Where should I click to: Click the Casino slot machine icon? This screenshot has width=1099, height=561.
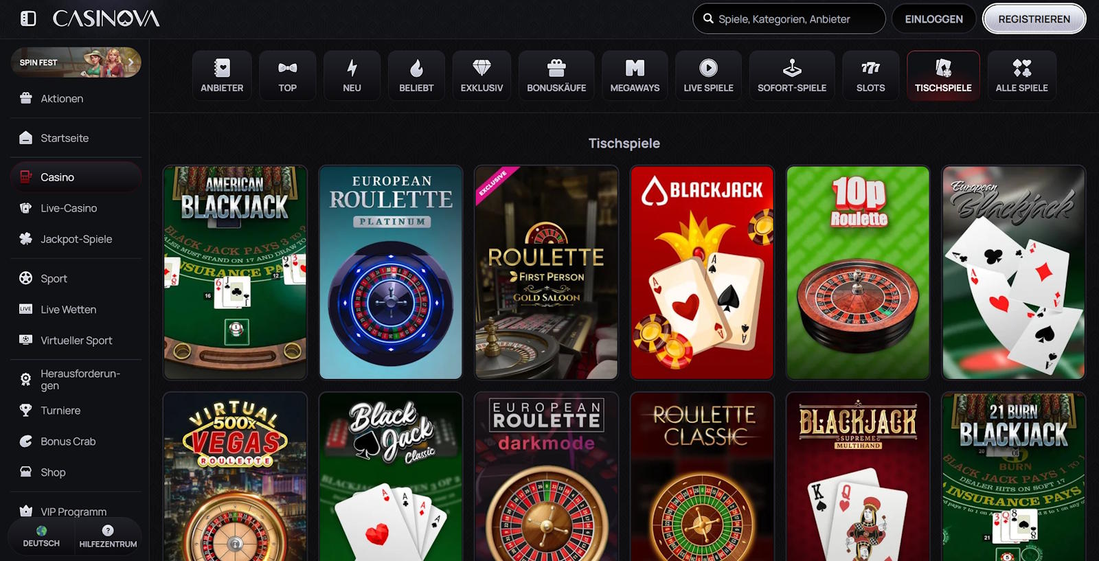coord(26,177)
